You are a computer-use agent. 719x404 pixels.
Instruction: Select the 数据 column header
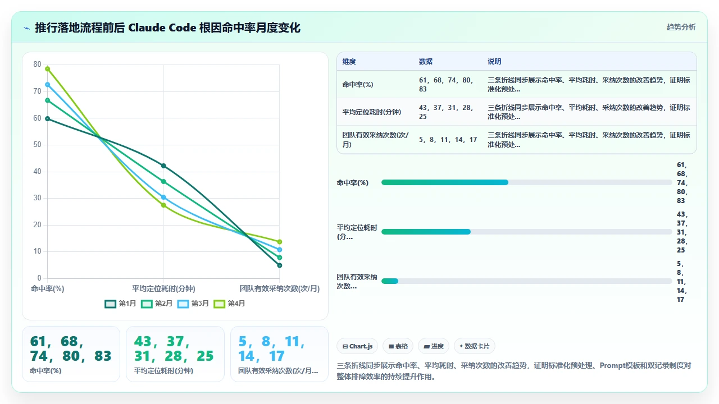tap(426, 62)
